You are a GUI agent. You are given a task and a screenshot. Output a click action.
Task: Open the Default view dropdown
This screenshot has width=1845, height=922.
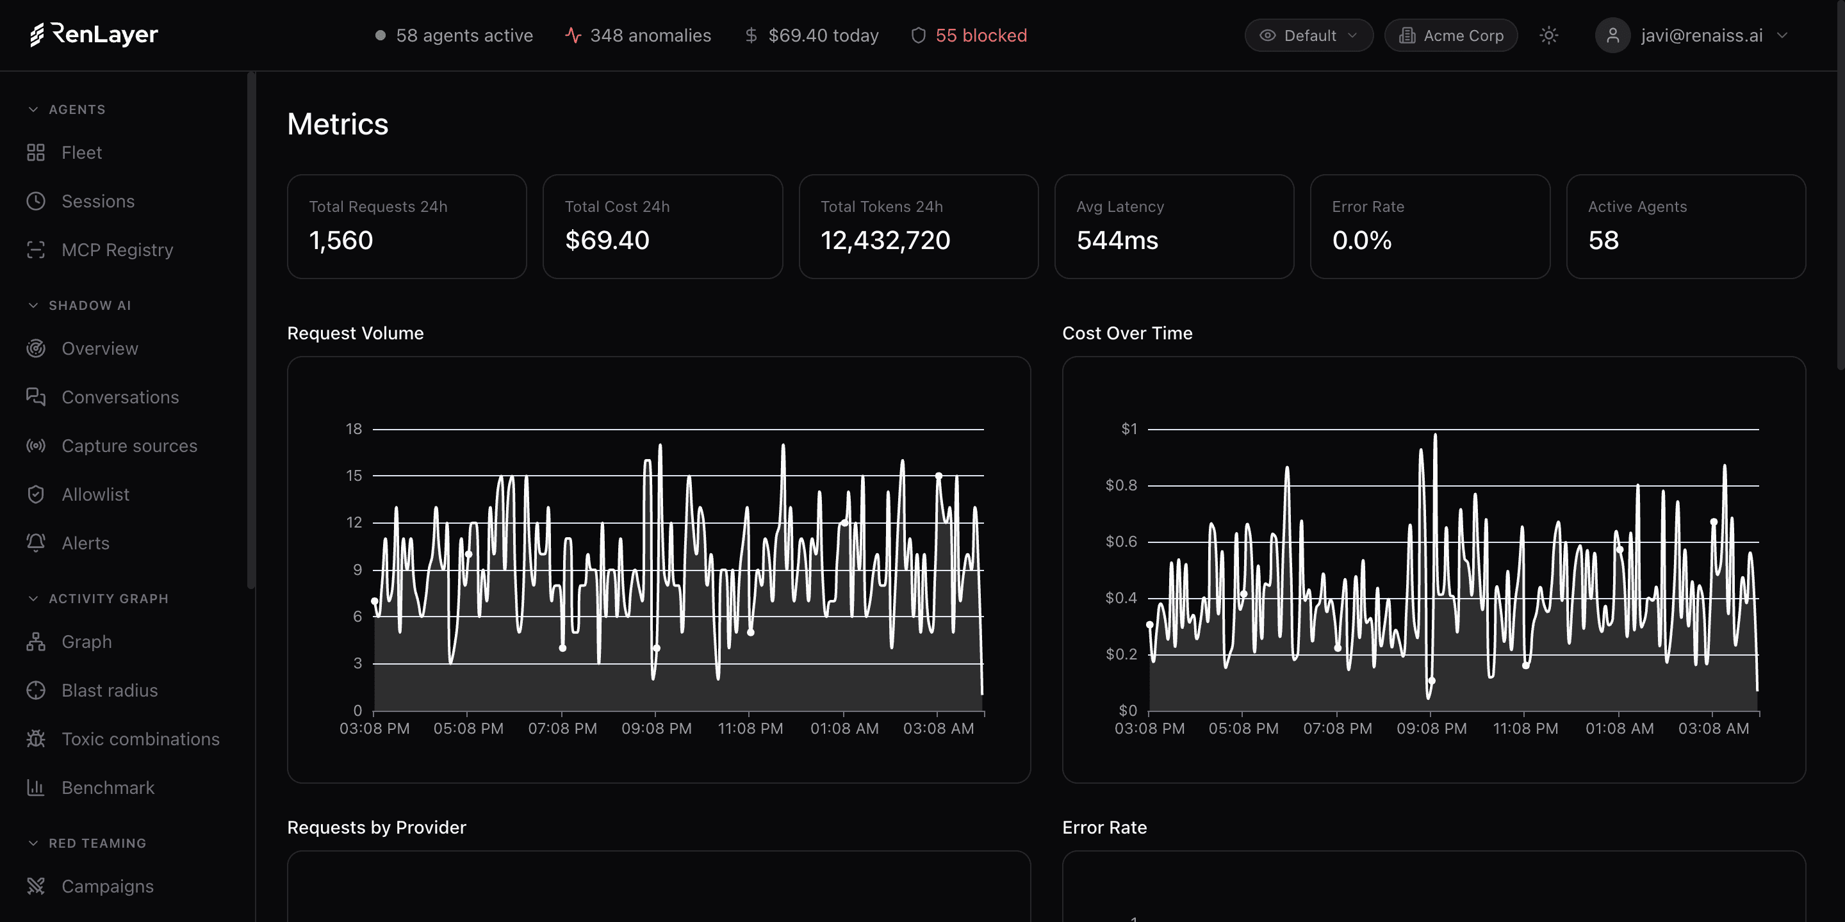pyautogui.click(x=1309, y=35)
